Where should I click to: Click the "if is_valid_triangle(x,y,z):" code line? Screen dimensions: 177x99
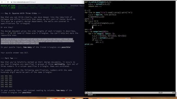[101, 23]
